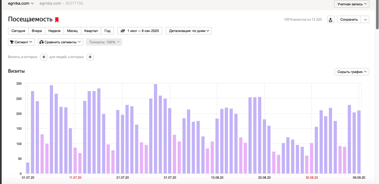Image resolution: width=379 pixels, height=184 pixels.
Task: Switch to the Неделя period
Action: [54, 31]
